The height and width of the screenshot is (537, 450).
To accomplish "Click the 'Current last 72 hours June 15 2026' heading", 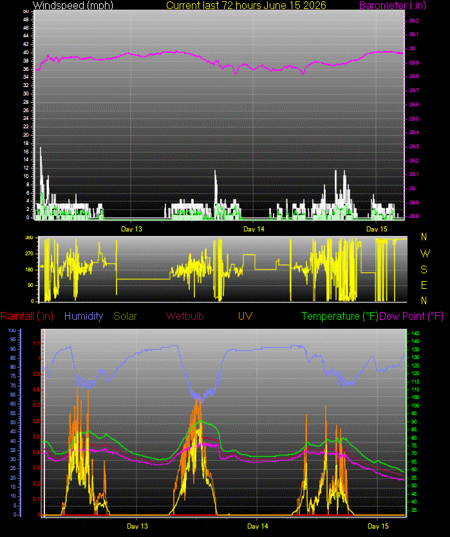I will [246, 5].
